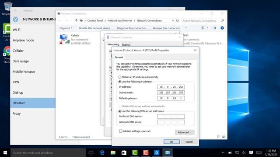This screenshot has width=280, height=157.
Task: Click Control Panel in breadcrumb path
Action: pyautogui.click(x=95, y=20)
